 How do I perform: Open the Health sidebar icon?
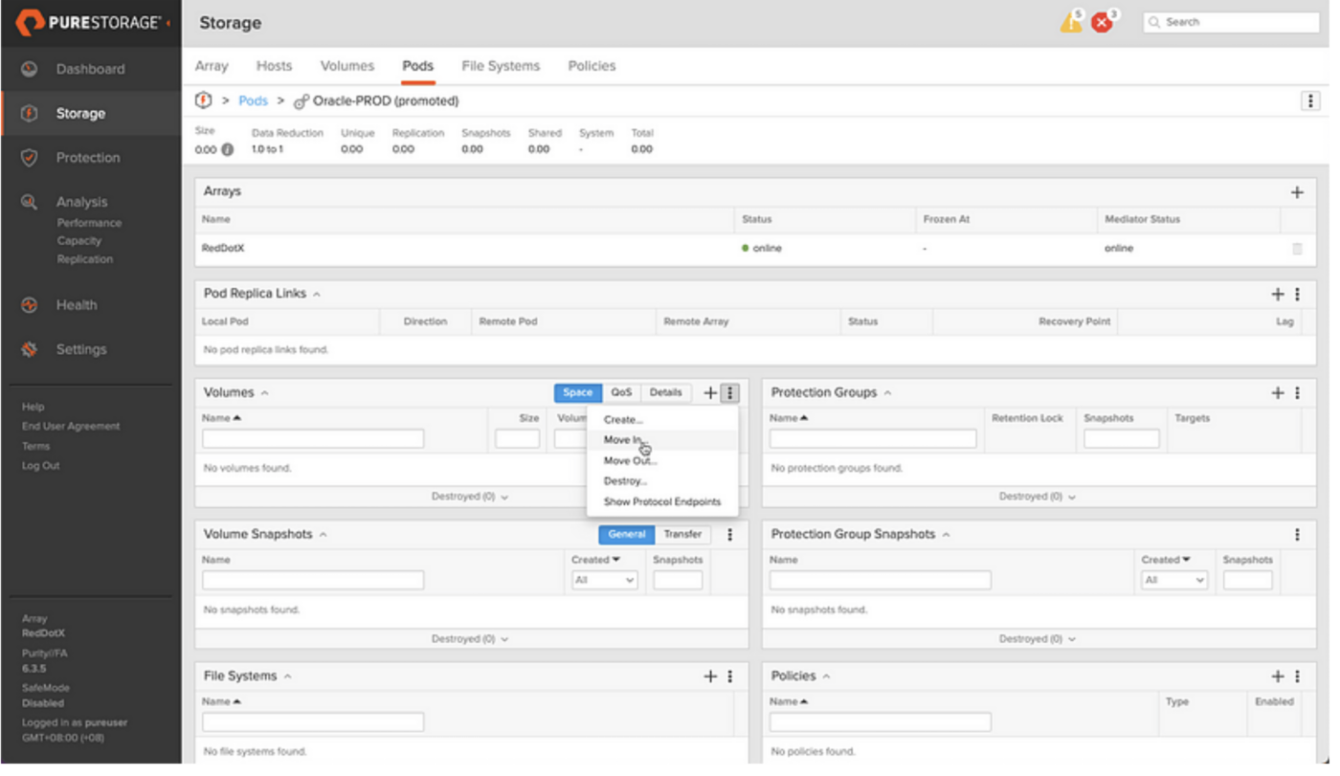30,305
